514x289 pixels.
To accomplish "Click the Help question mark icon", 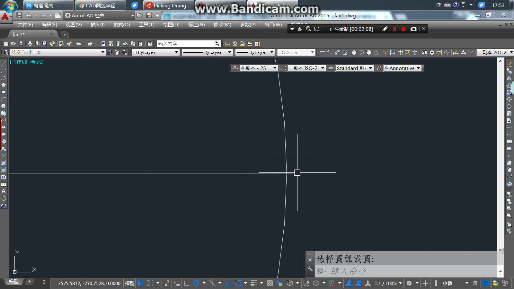I will (149, 44).
